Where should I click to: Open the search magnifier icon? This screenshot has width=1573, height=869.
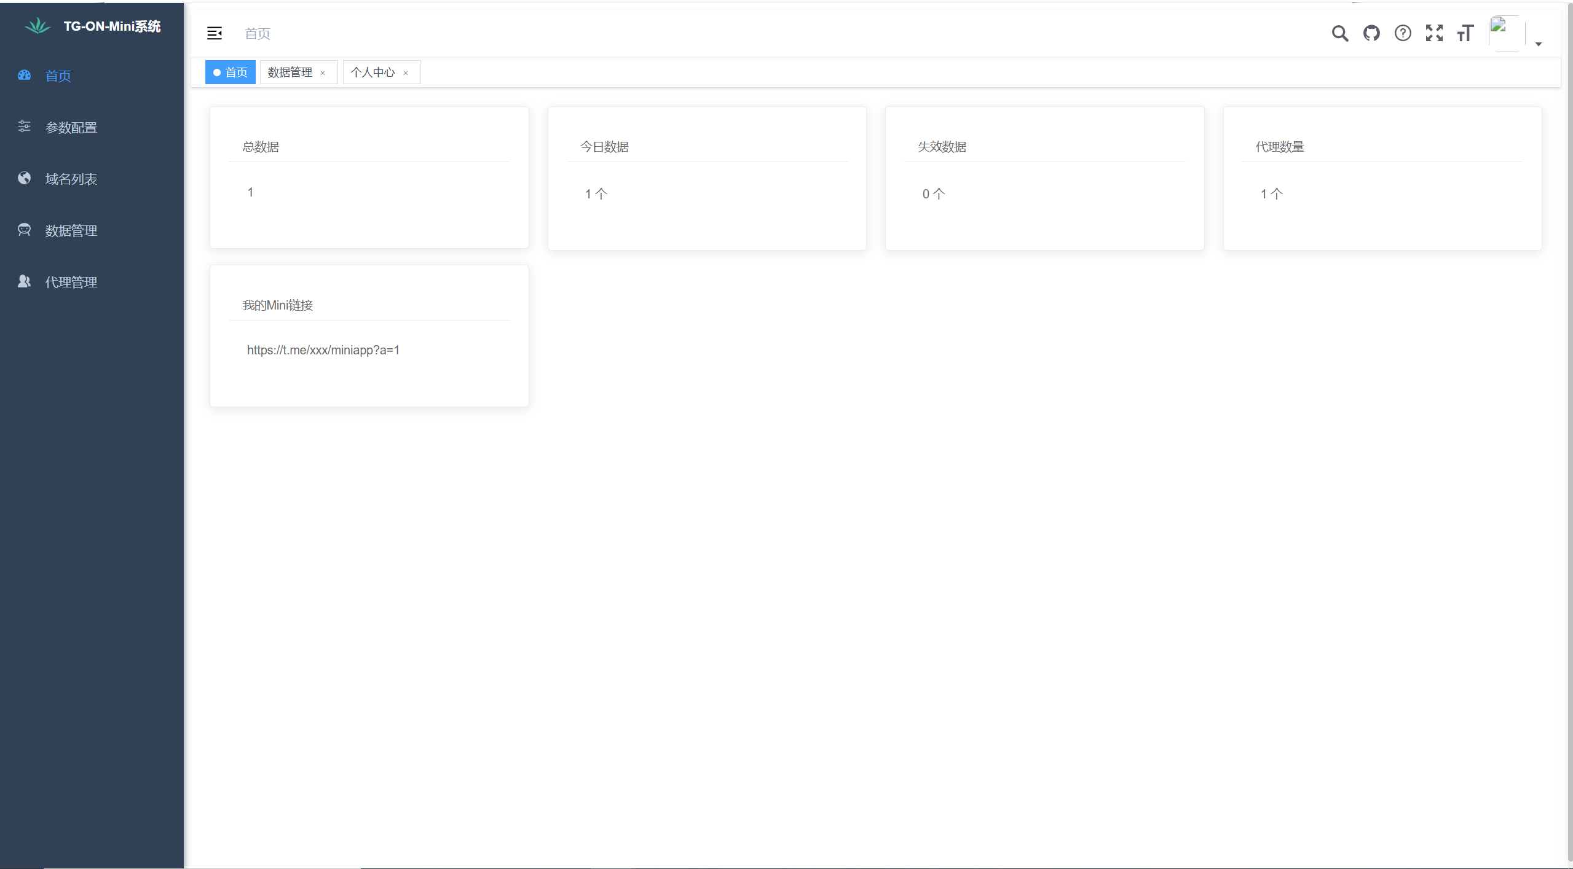(1340, 33)
